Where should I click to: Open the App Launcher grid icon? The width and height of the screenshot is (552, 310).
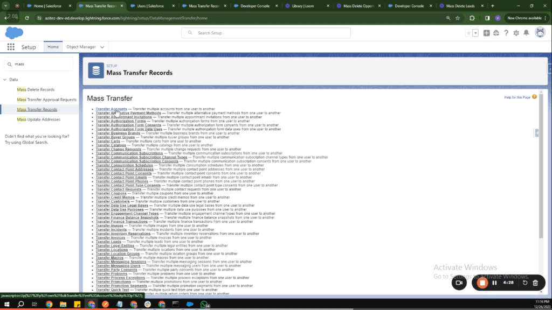coord(11,47)
